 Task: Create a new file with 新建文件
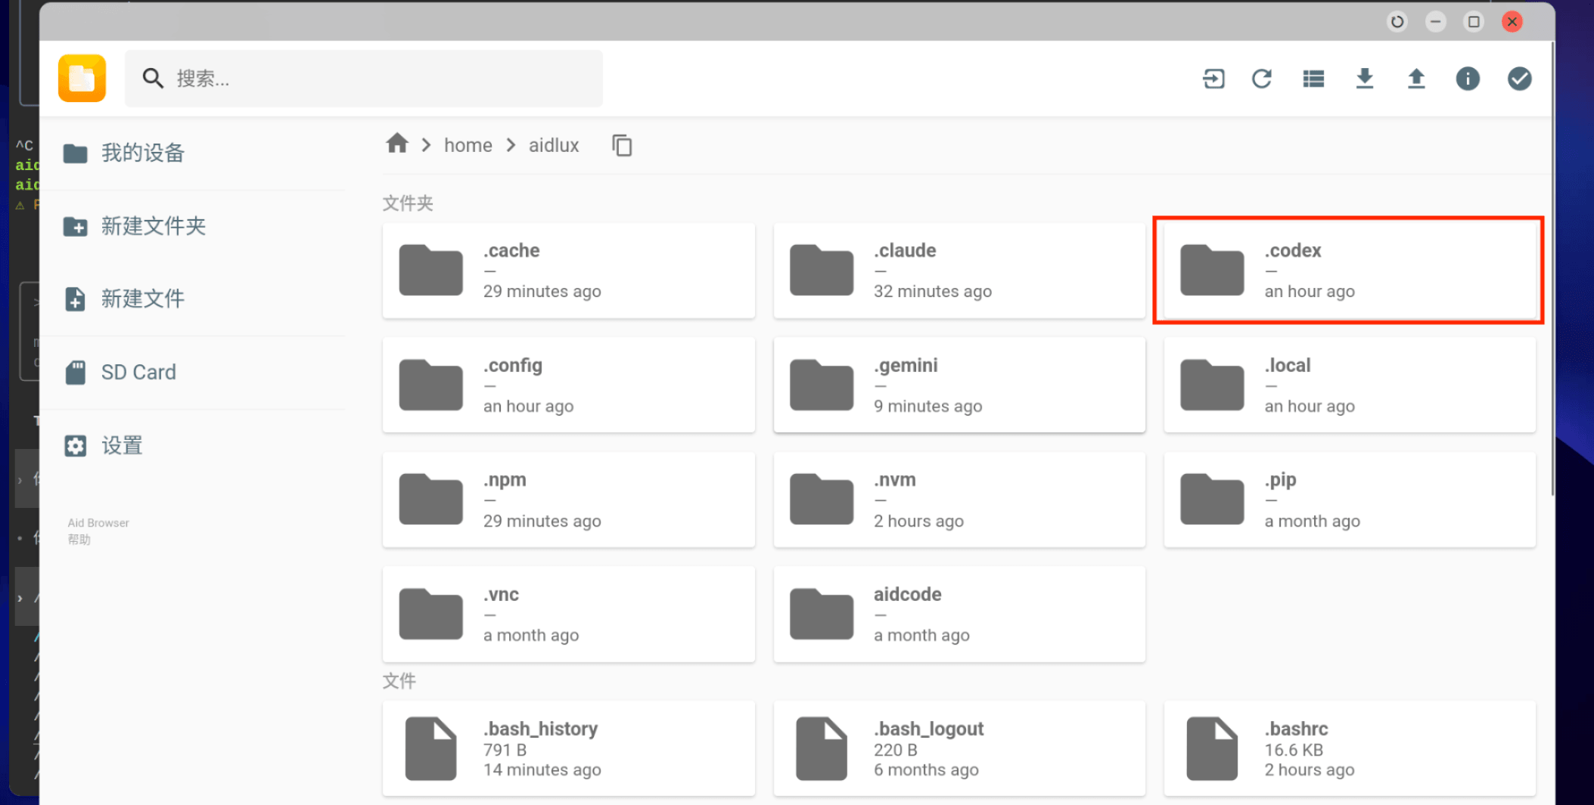(142, 299)
